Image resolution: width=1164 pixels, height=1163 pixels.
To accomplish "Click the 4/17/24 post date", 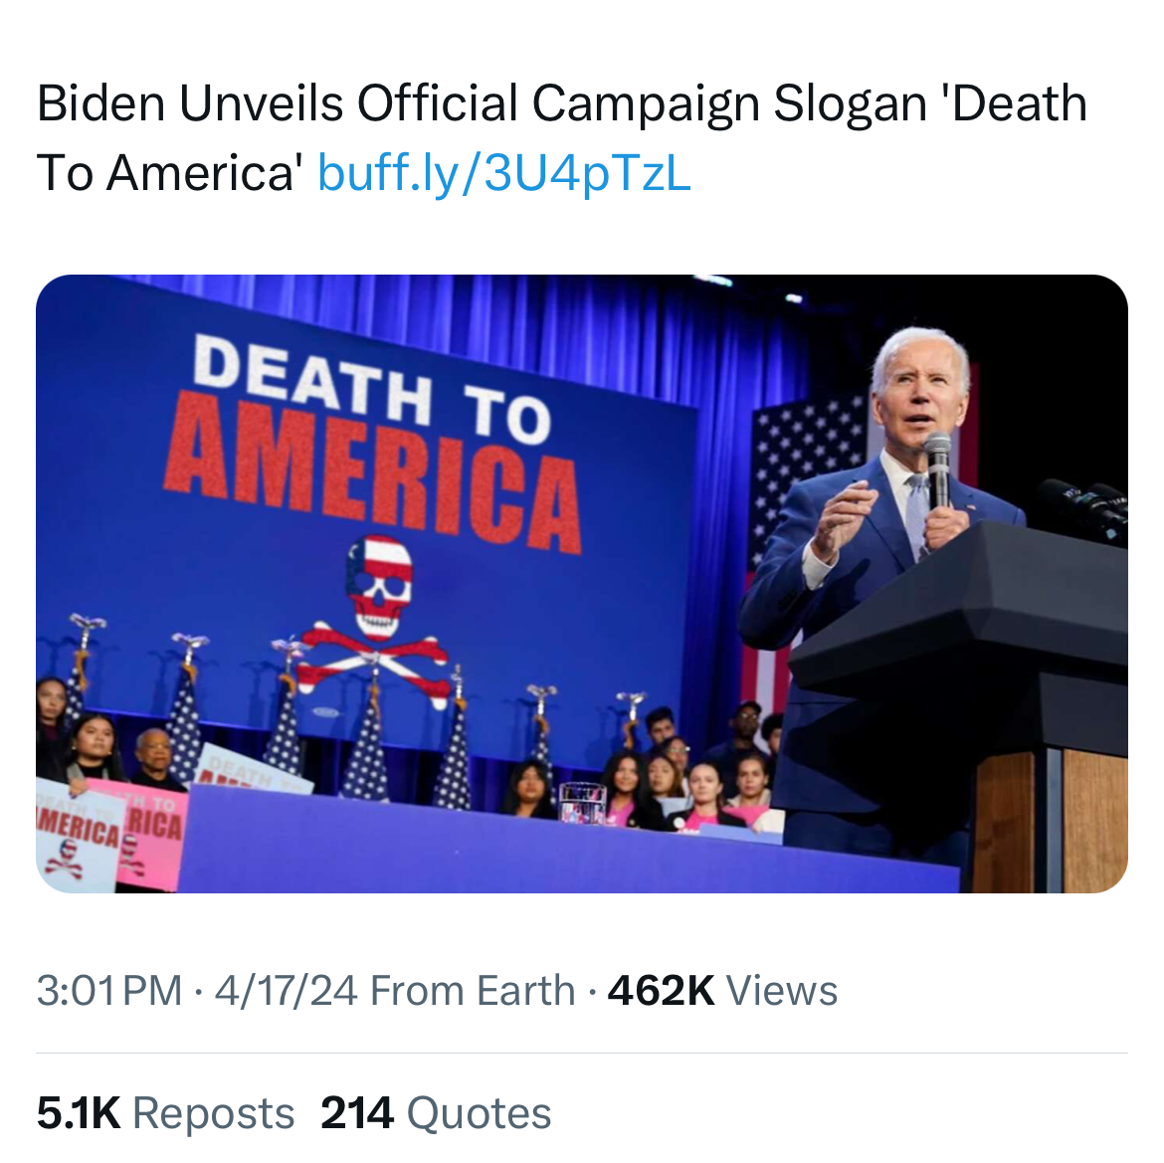I will (286, 991).
